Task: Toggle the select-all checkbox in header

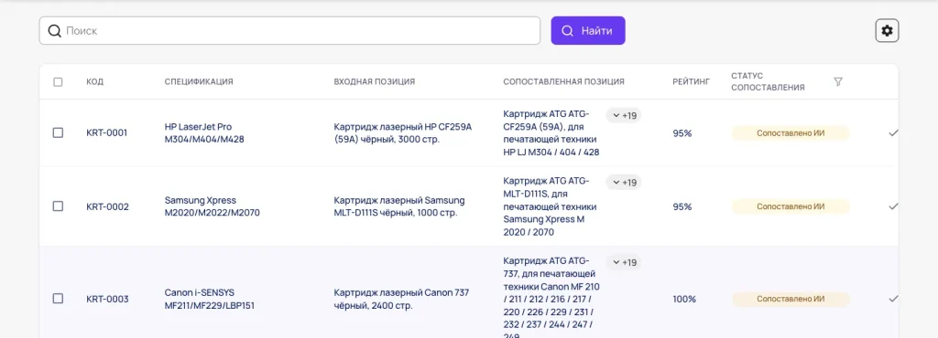Action: [x=58, y=81]
